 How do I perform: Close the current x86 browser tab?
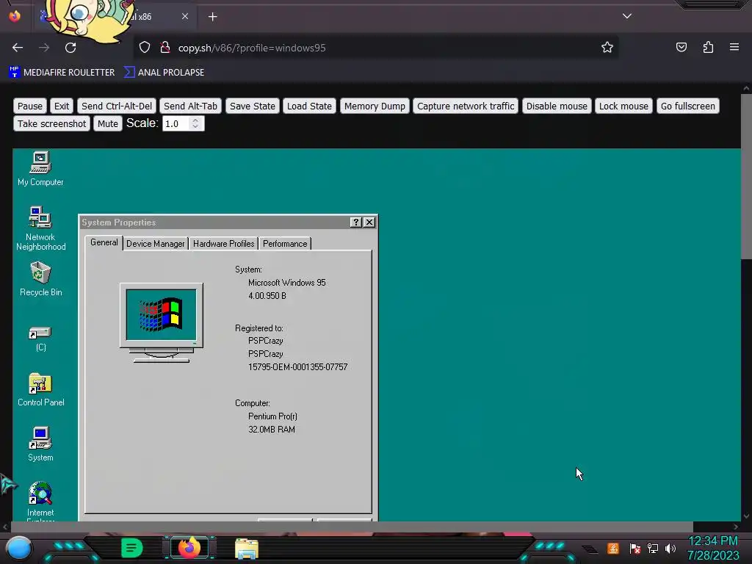(x=185, y=16)
